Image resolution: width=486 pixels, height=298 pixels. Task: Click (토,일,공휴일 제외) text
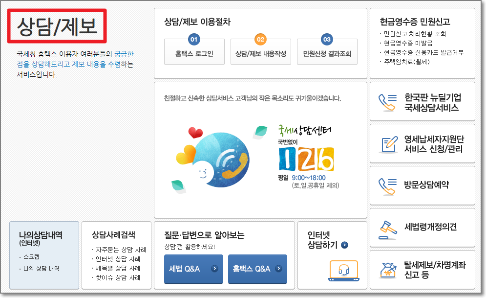[x=316, y=185]
